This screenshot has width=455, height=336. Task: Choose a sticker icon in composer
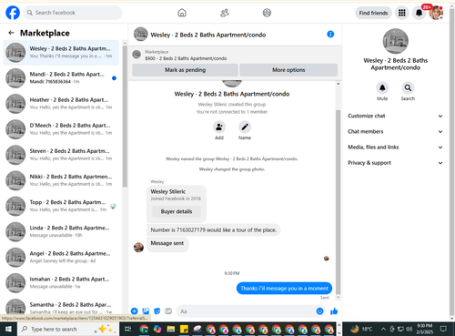[x=157, y=311]
